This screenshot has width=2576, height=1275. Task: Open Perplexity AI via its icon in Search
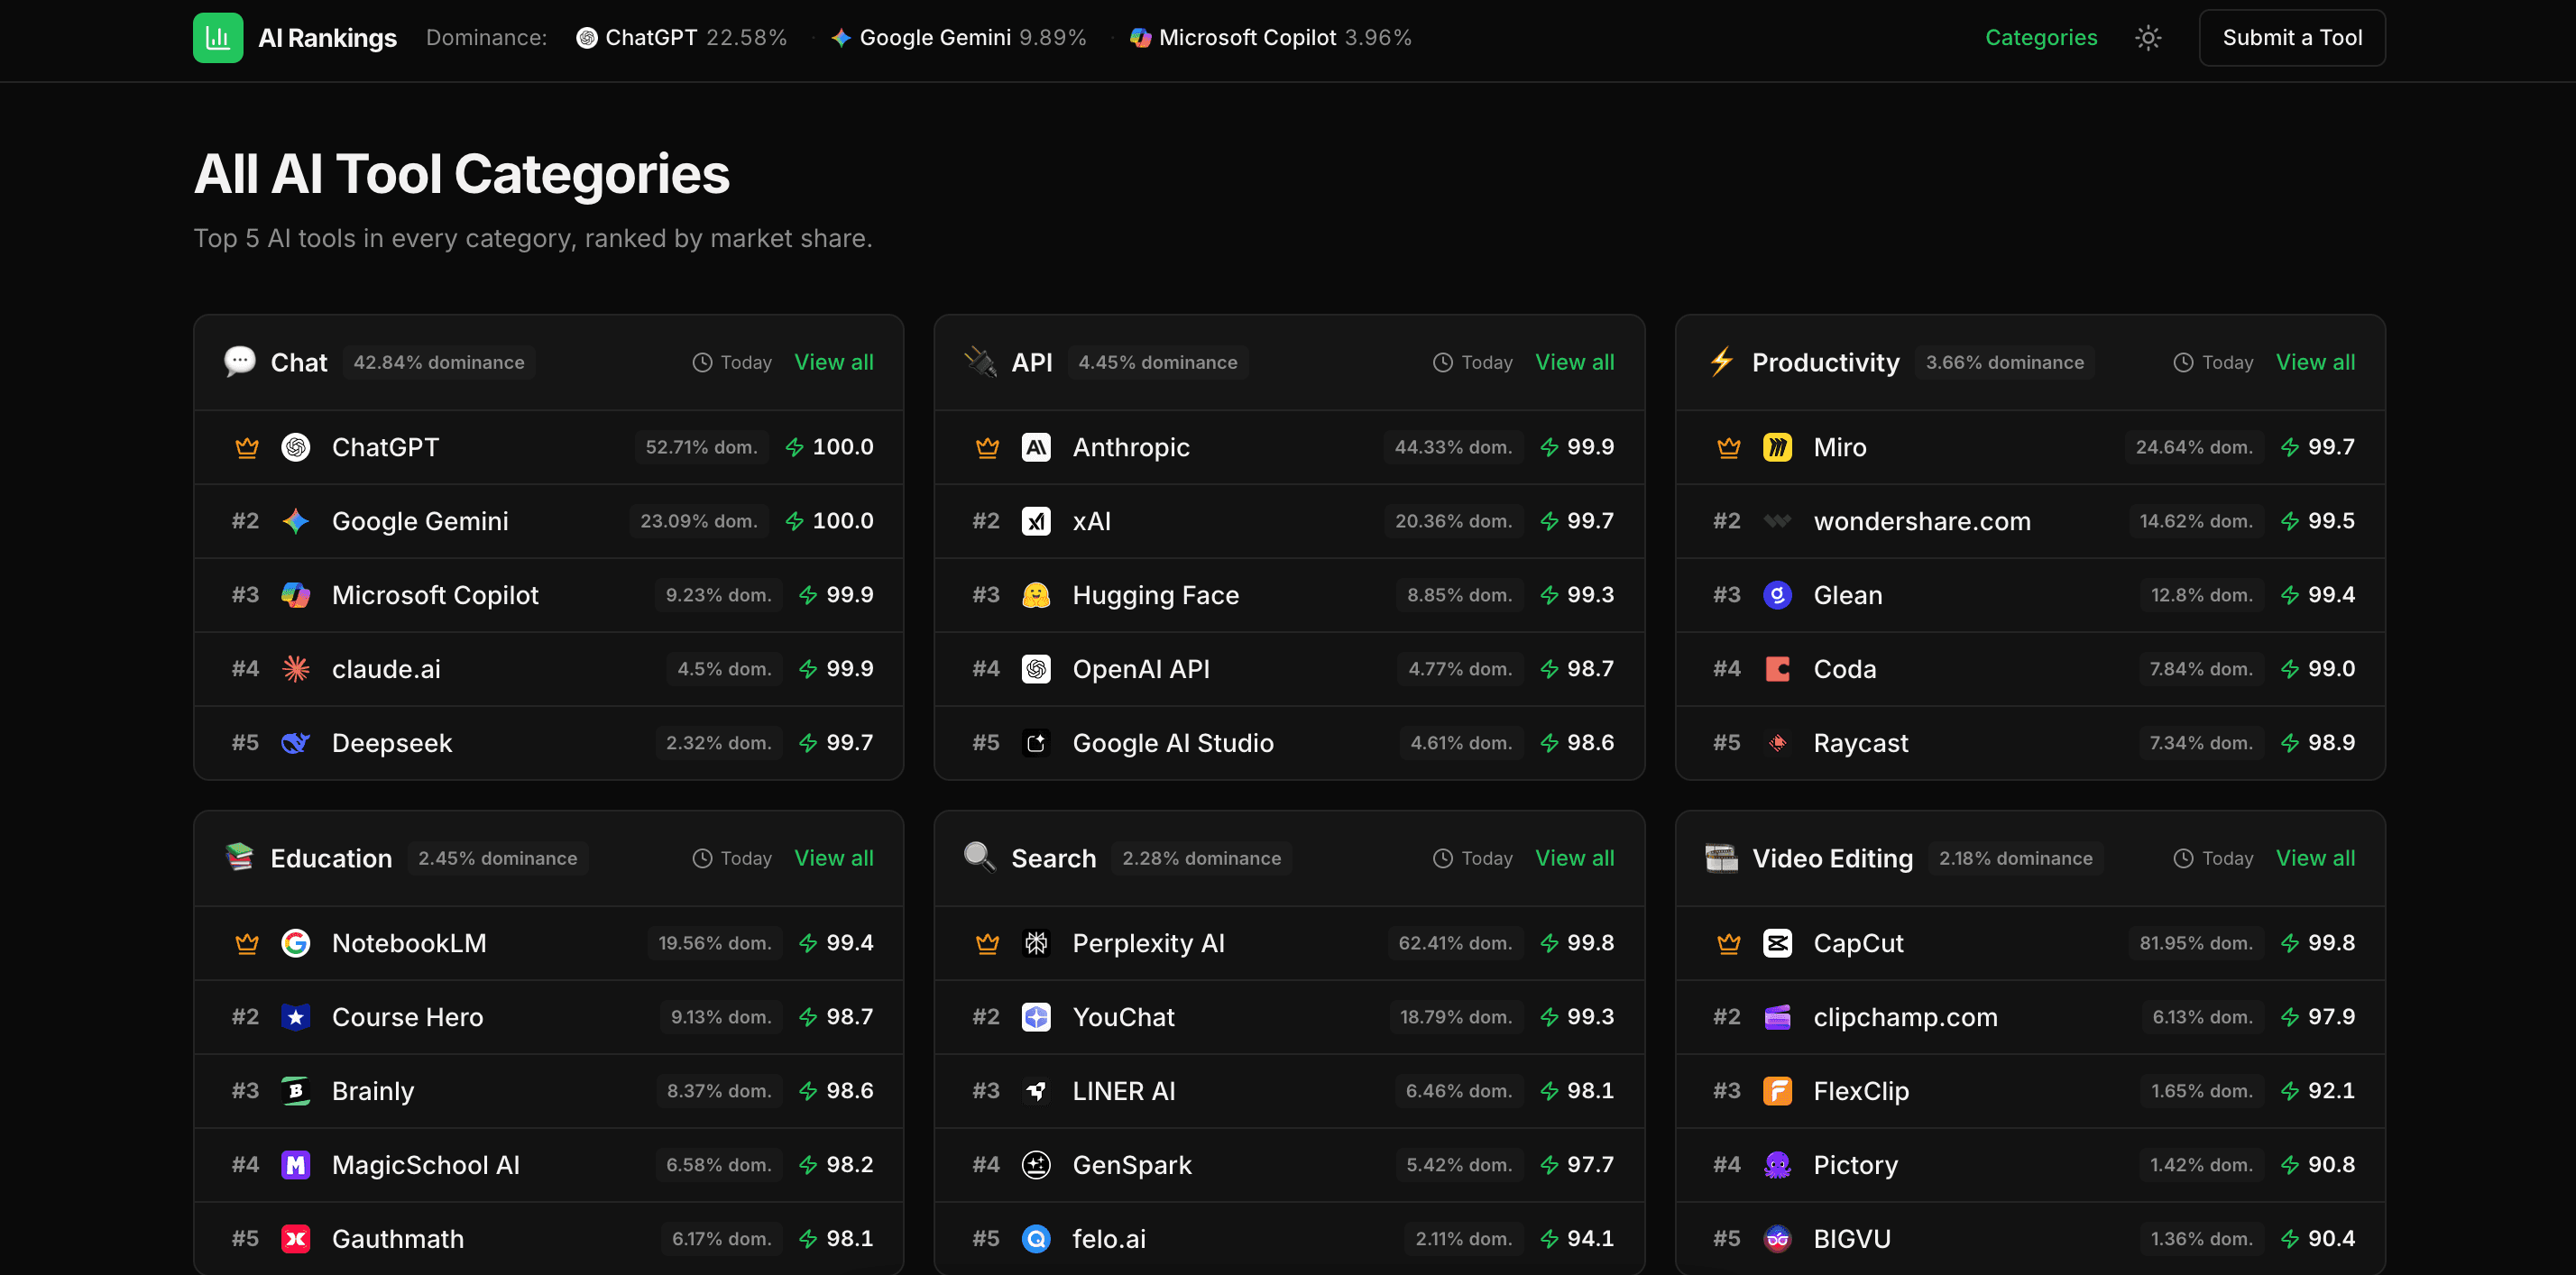[1037, 942]
